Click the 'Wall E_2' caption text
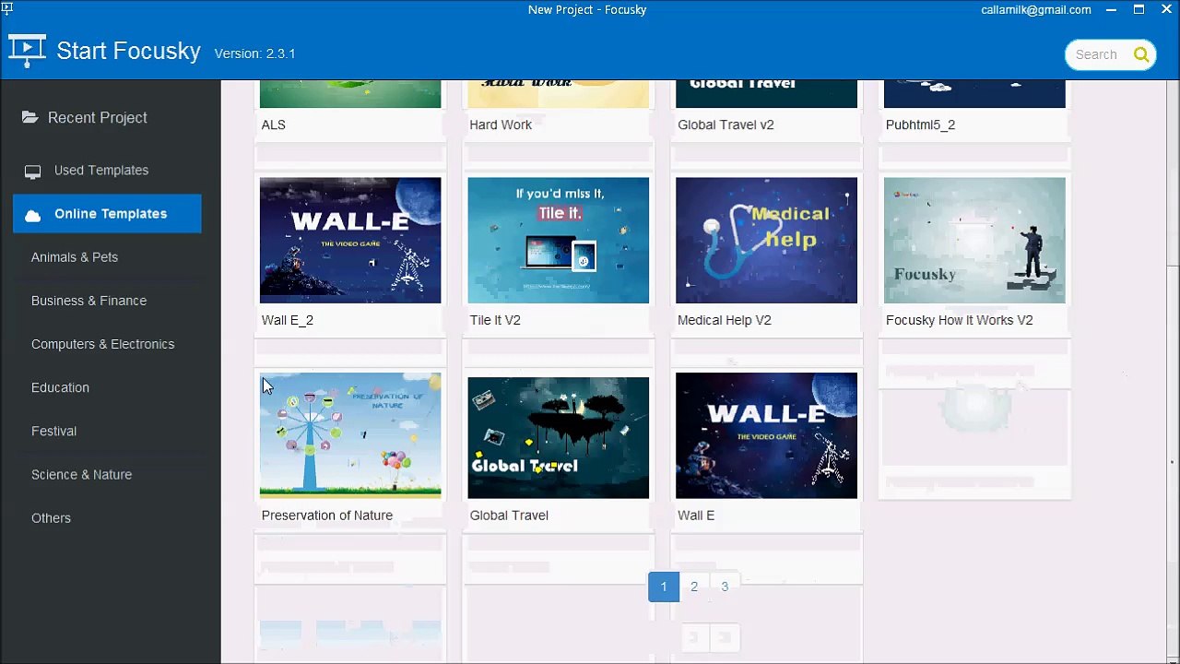 coord(288,320)
